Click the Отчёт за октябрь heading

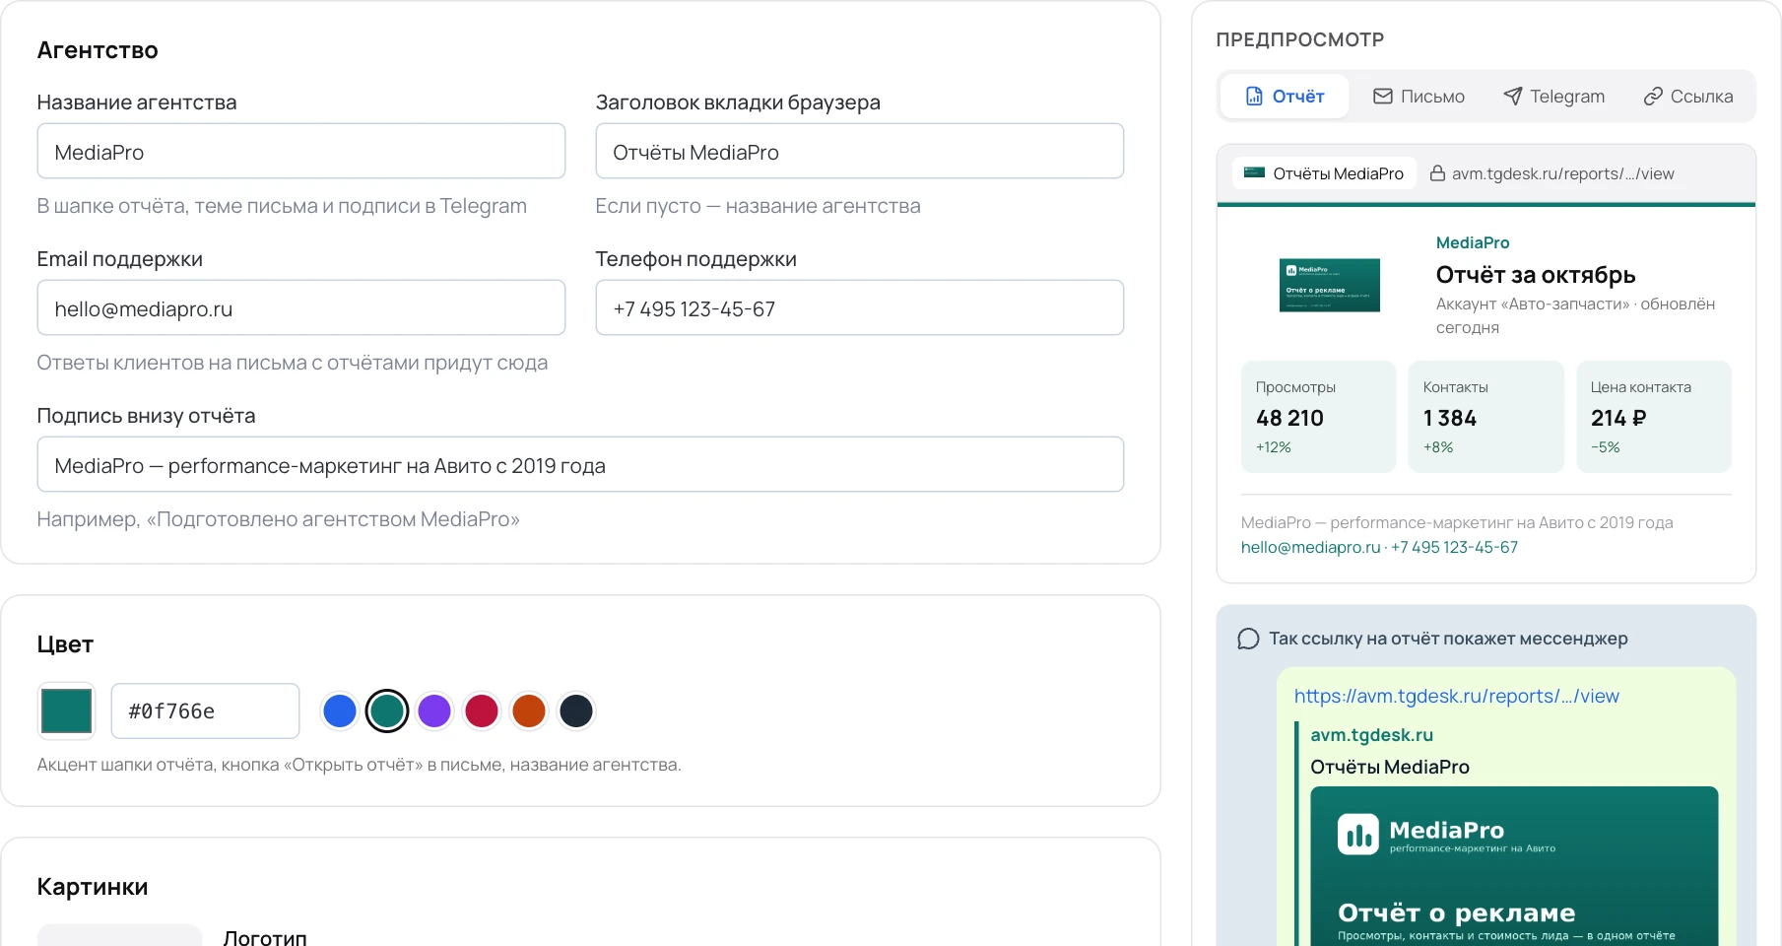(1536, 275)
